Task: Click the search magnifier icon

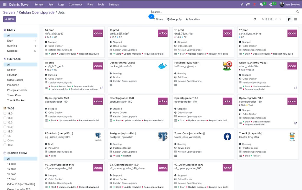Action: [x=297, y=12]
